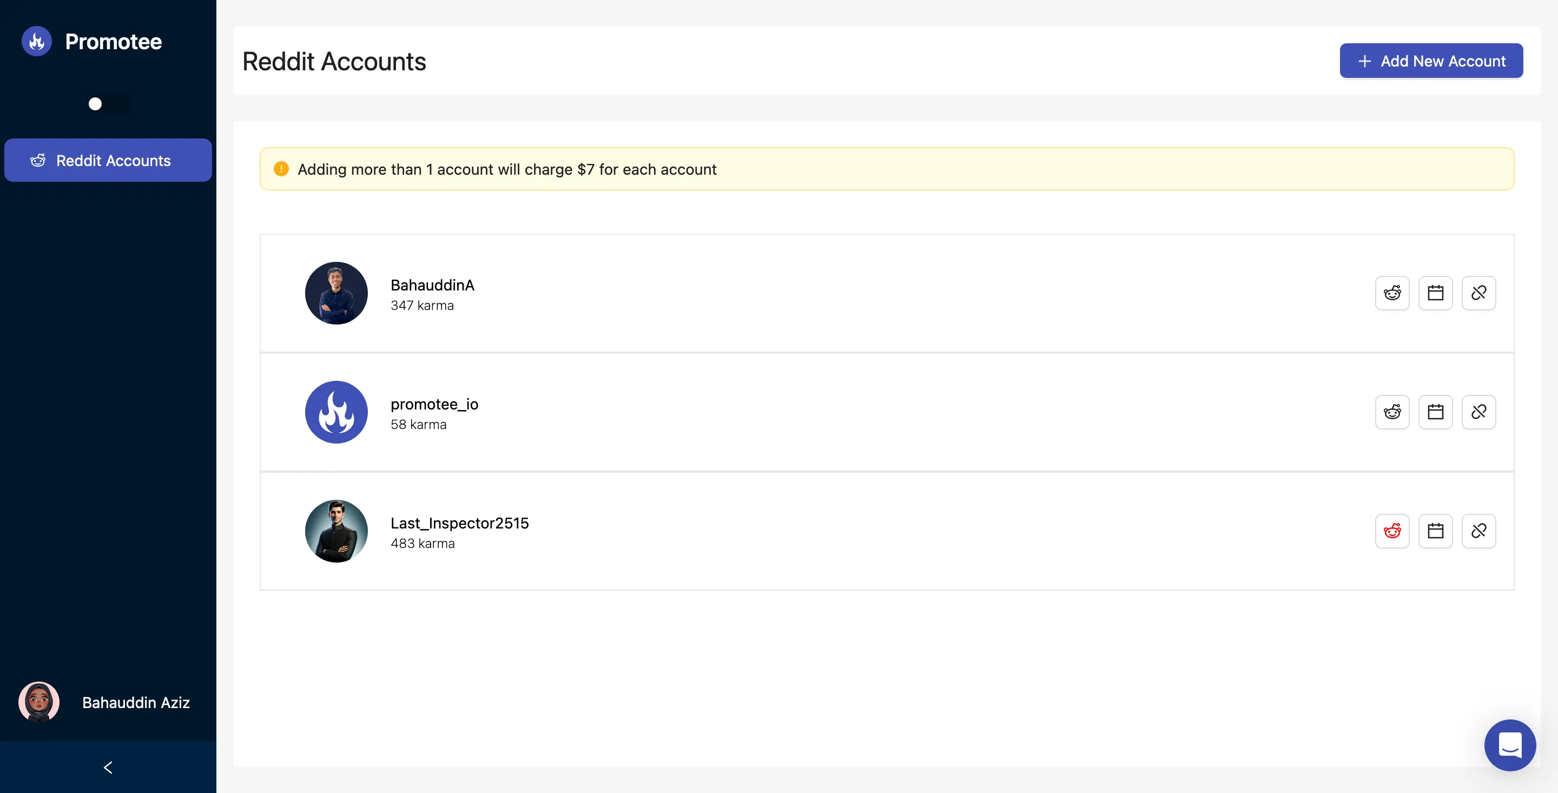Image resolution: width=1558 pixels, height=793 pixels.
Task: Open calendar schedule icon for promotee_io
Action: [x=1435, y=412]
